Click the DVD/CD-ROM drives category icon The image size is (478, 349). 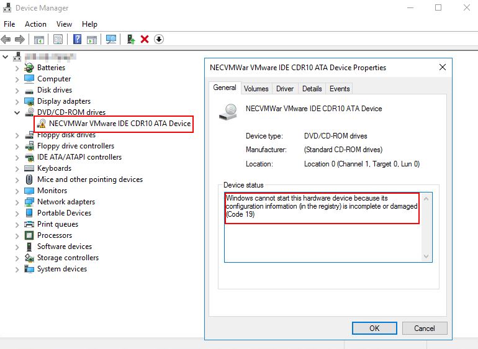29,112
